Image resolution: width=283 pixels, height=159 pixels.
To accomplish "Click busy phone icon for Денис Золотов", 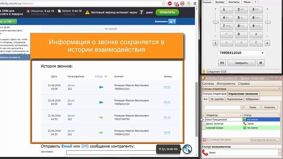I will point(245,124).
